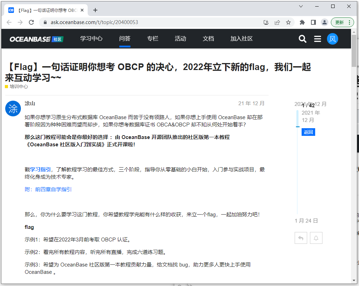Open site search with magnifier icon
Viewport: 359px width, 286px height.
coord(302,39)
